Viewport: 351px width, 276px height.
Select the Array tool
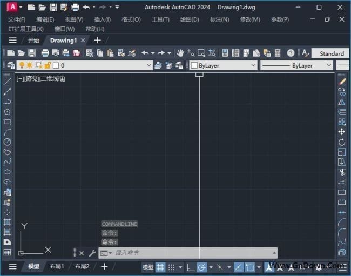click(342, 122)
